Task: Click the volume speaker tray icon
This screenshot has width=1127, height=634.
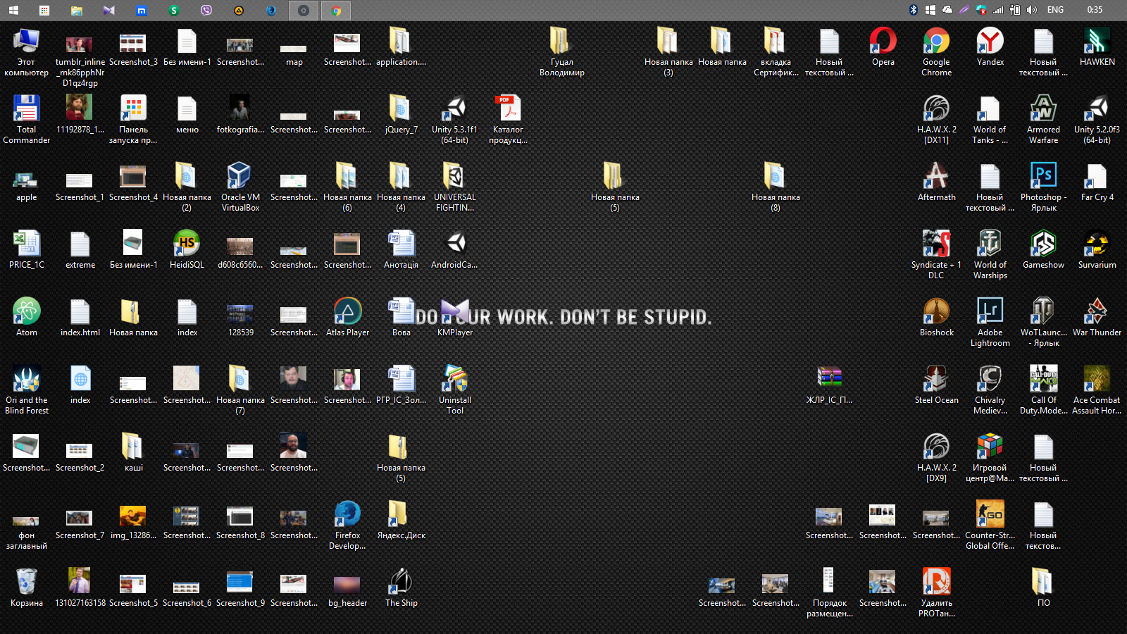Action: [1032, 10]
